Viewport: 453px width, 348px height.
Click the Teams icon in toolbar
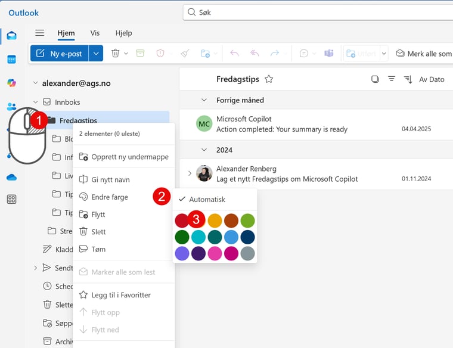tap(329, 54)
